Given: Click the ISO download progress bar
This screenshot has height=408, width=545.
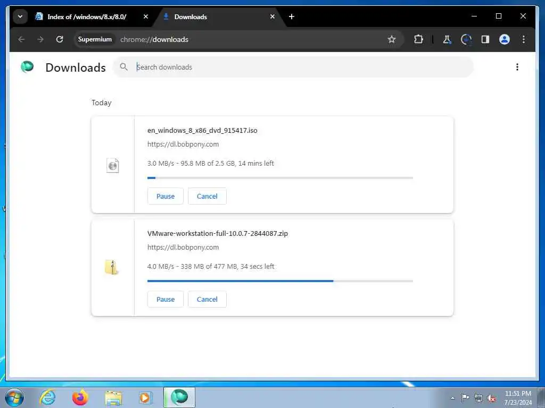Looking at the screenshot, I should (280, 178).
